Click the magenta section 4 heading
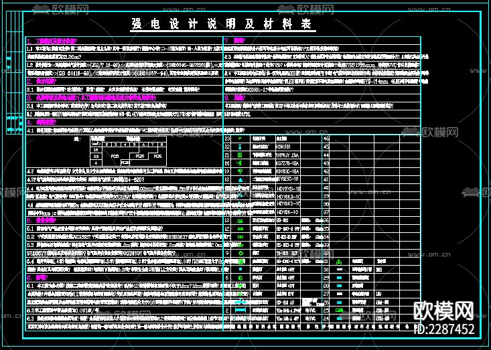The height and width of the screenshot is (350, 491). 42,122
